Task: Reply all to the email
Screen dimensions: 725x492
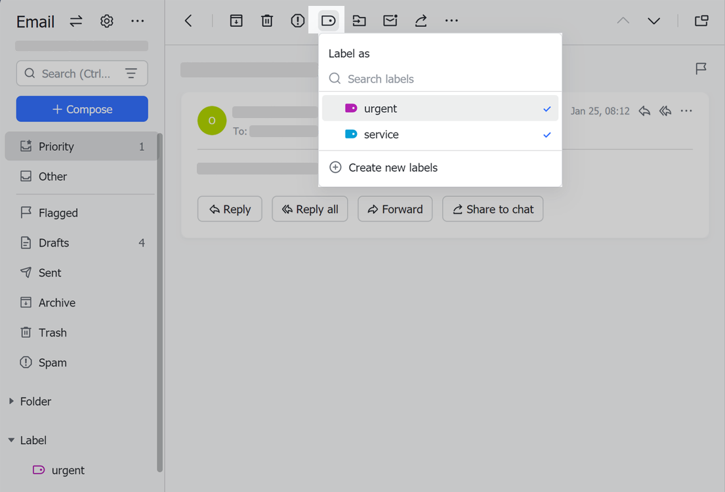Action: click(x=310, y=209)
